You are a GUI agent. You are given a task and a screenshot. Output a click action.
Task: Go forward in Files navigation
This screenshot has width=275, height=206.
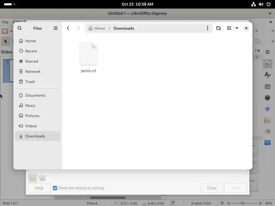tap(78, 28)
